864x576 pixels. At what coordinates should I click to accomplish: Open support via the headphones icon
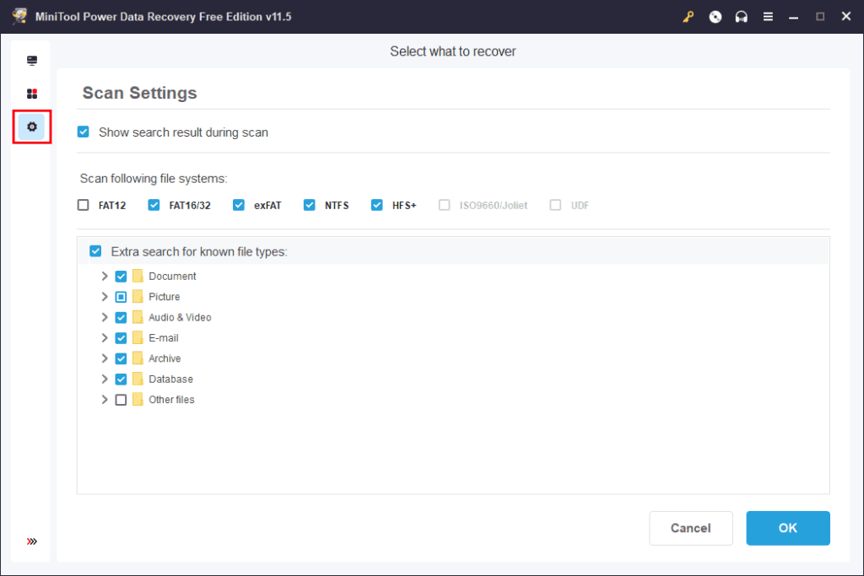pyautogui.click(x=741, y=17)
